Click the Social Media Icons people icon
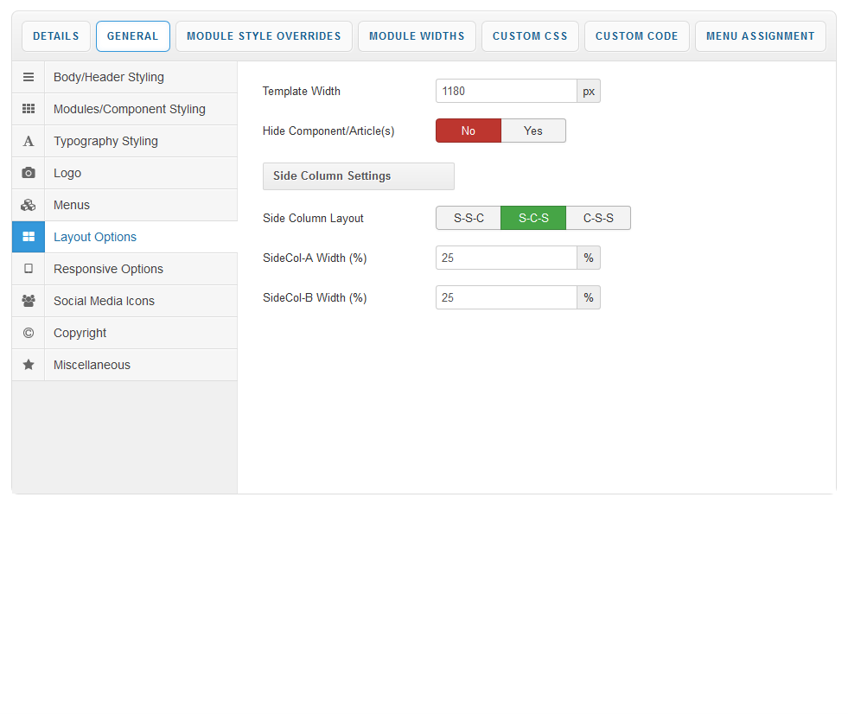The height and width of the screenshot is (714, 848). (29, 301)
